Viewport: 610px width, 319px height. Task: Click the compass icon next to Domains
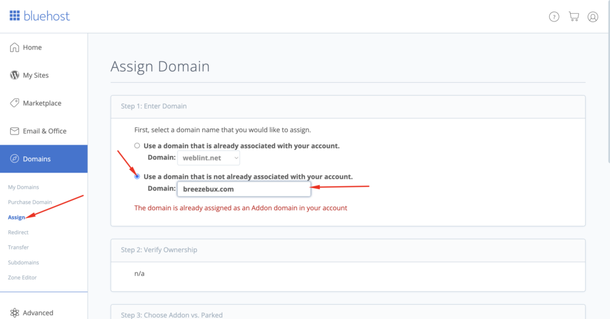point(14,158)
